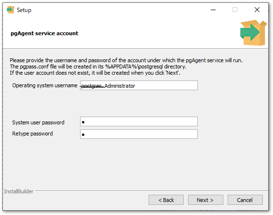Go back with the < Back button
Image resolution: width=273 pixels, height=215 pixels.
[x=166, y=200]
